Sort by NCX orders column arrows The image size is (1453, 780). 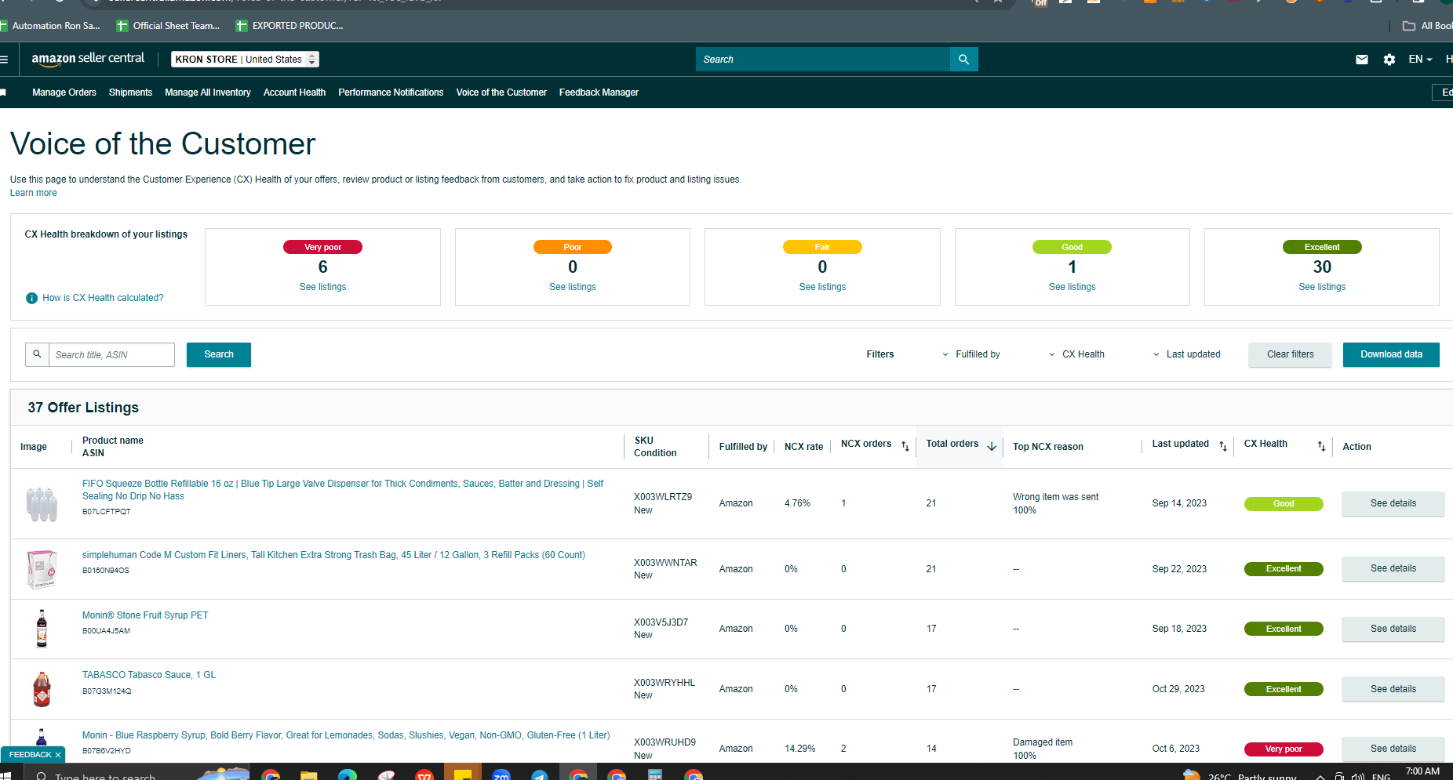pos(905,446)
